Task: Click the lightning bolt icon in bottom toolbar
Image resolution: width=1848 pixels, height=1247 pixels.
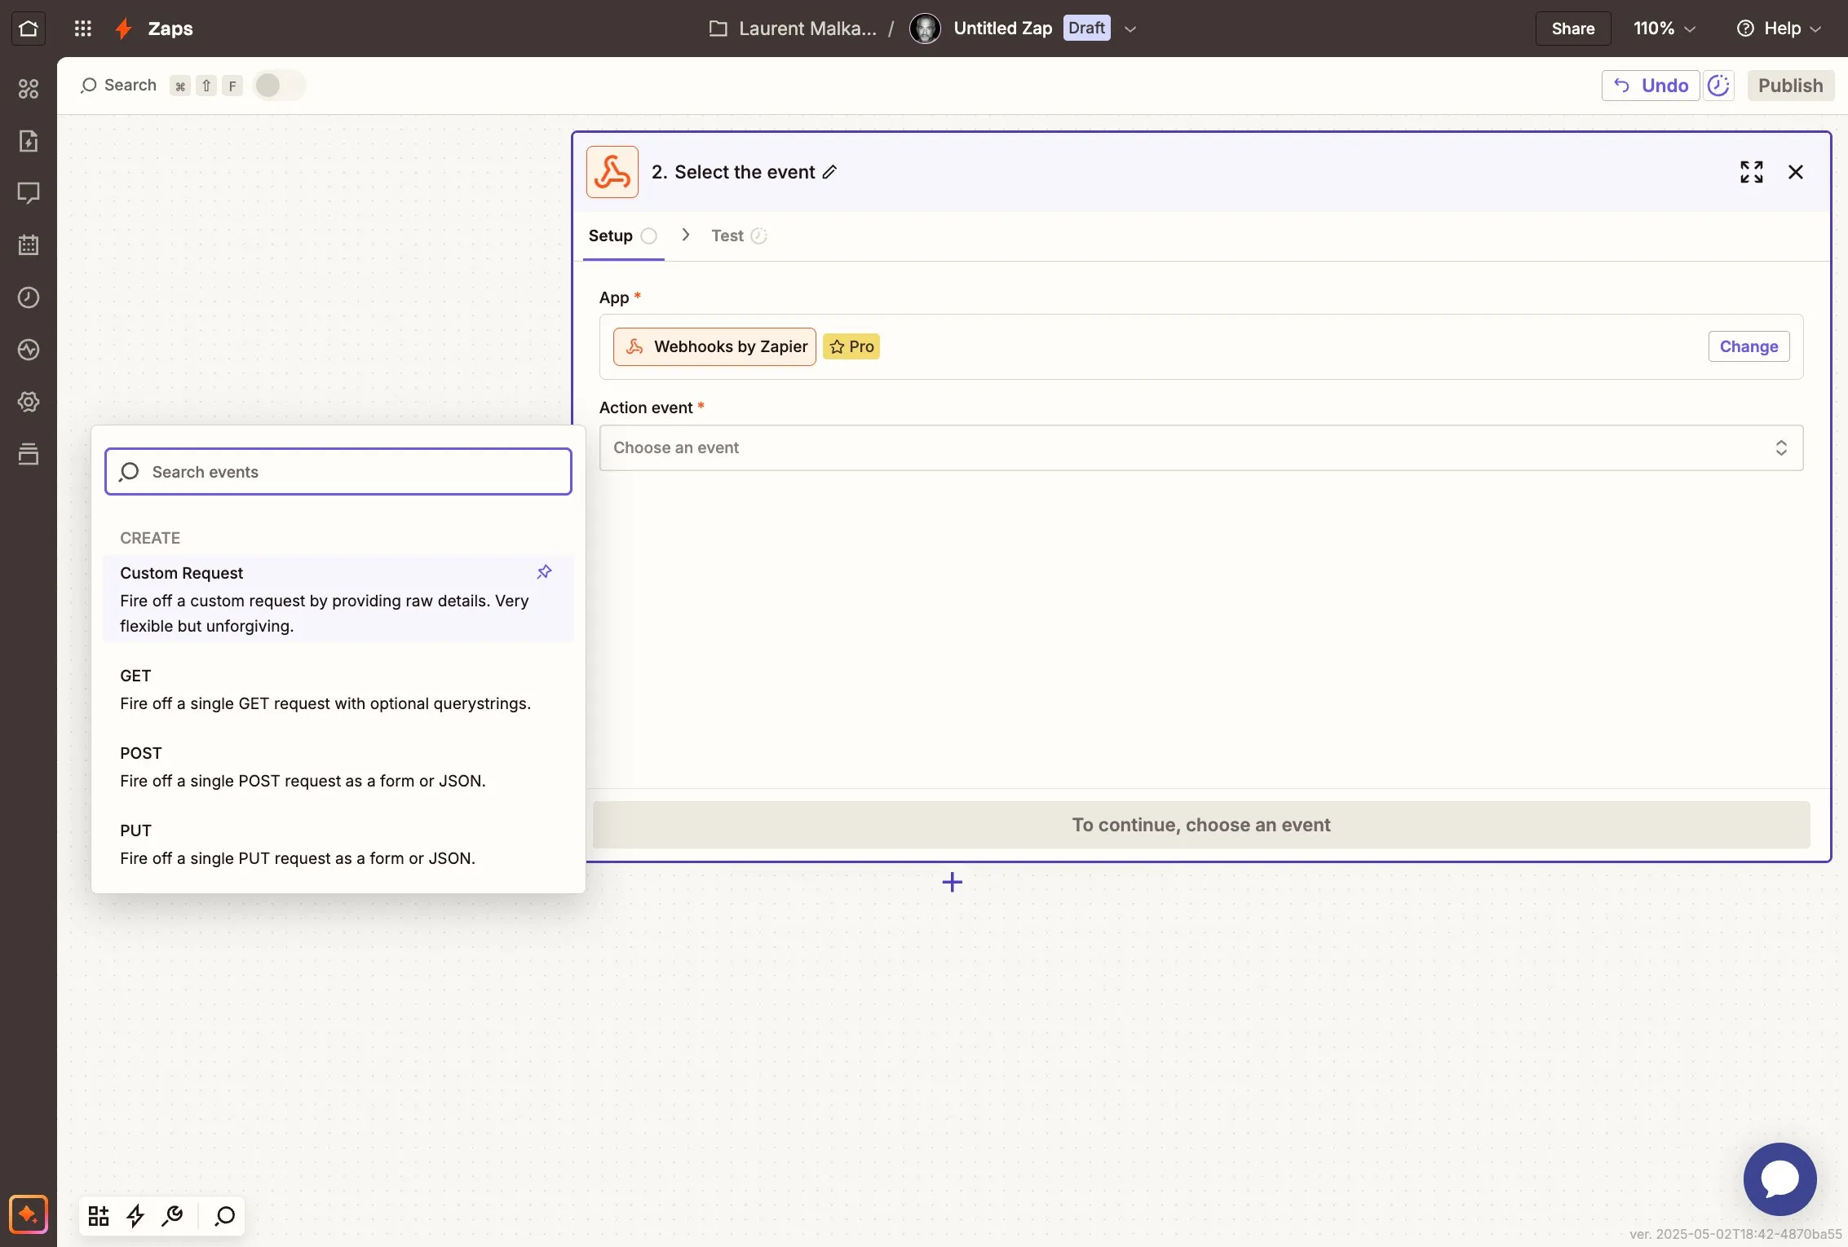Action: coord(135,1216)
